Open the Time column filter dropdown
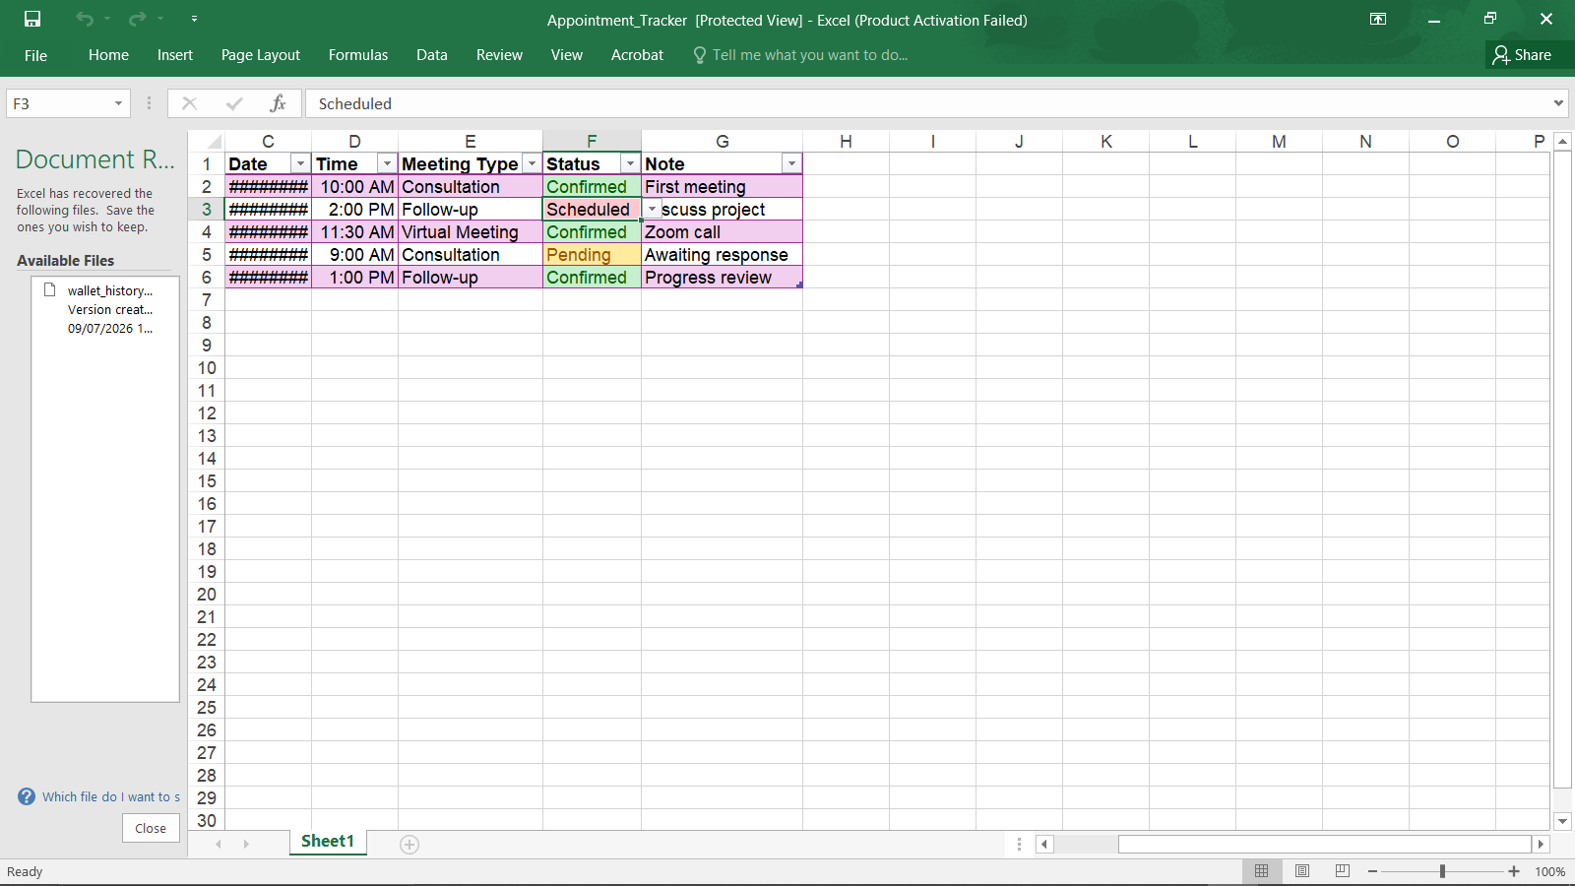 tap(387, 163)
